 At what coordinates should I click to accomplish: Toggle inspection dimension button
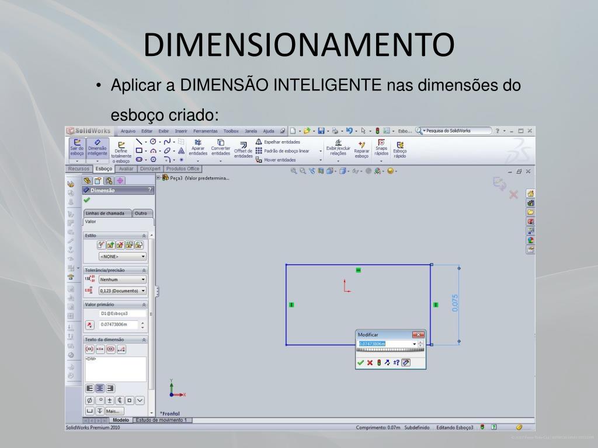point(110,349)
